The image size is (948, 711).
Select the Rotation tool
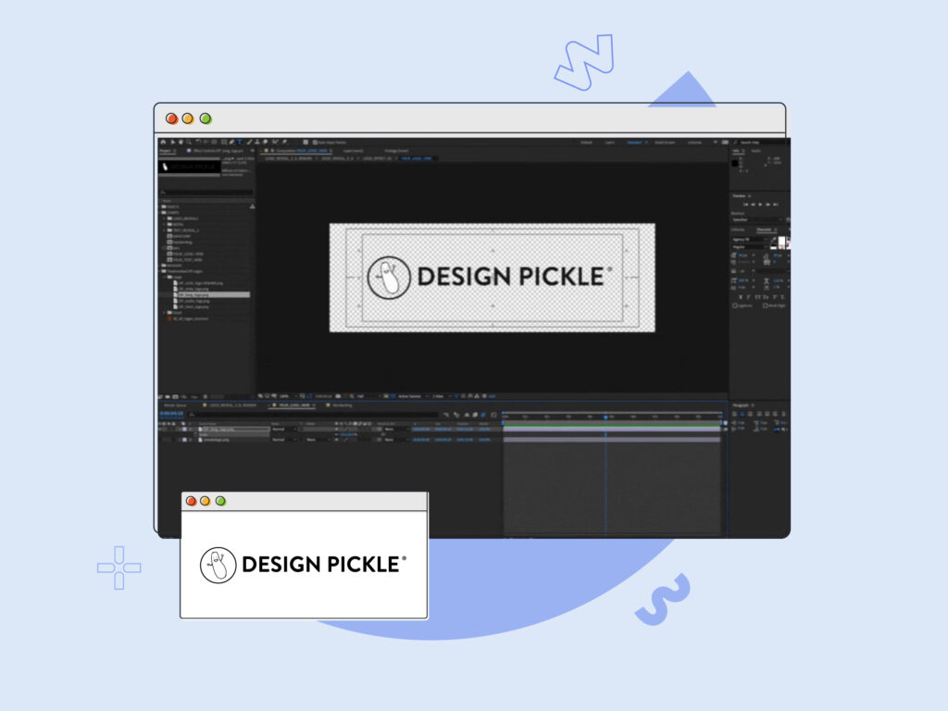tap(198, 142)
